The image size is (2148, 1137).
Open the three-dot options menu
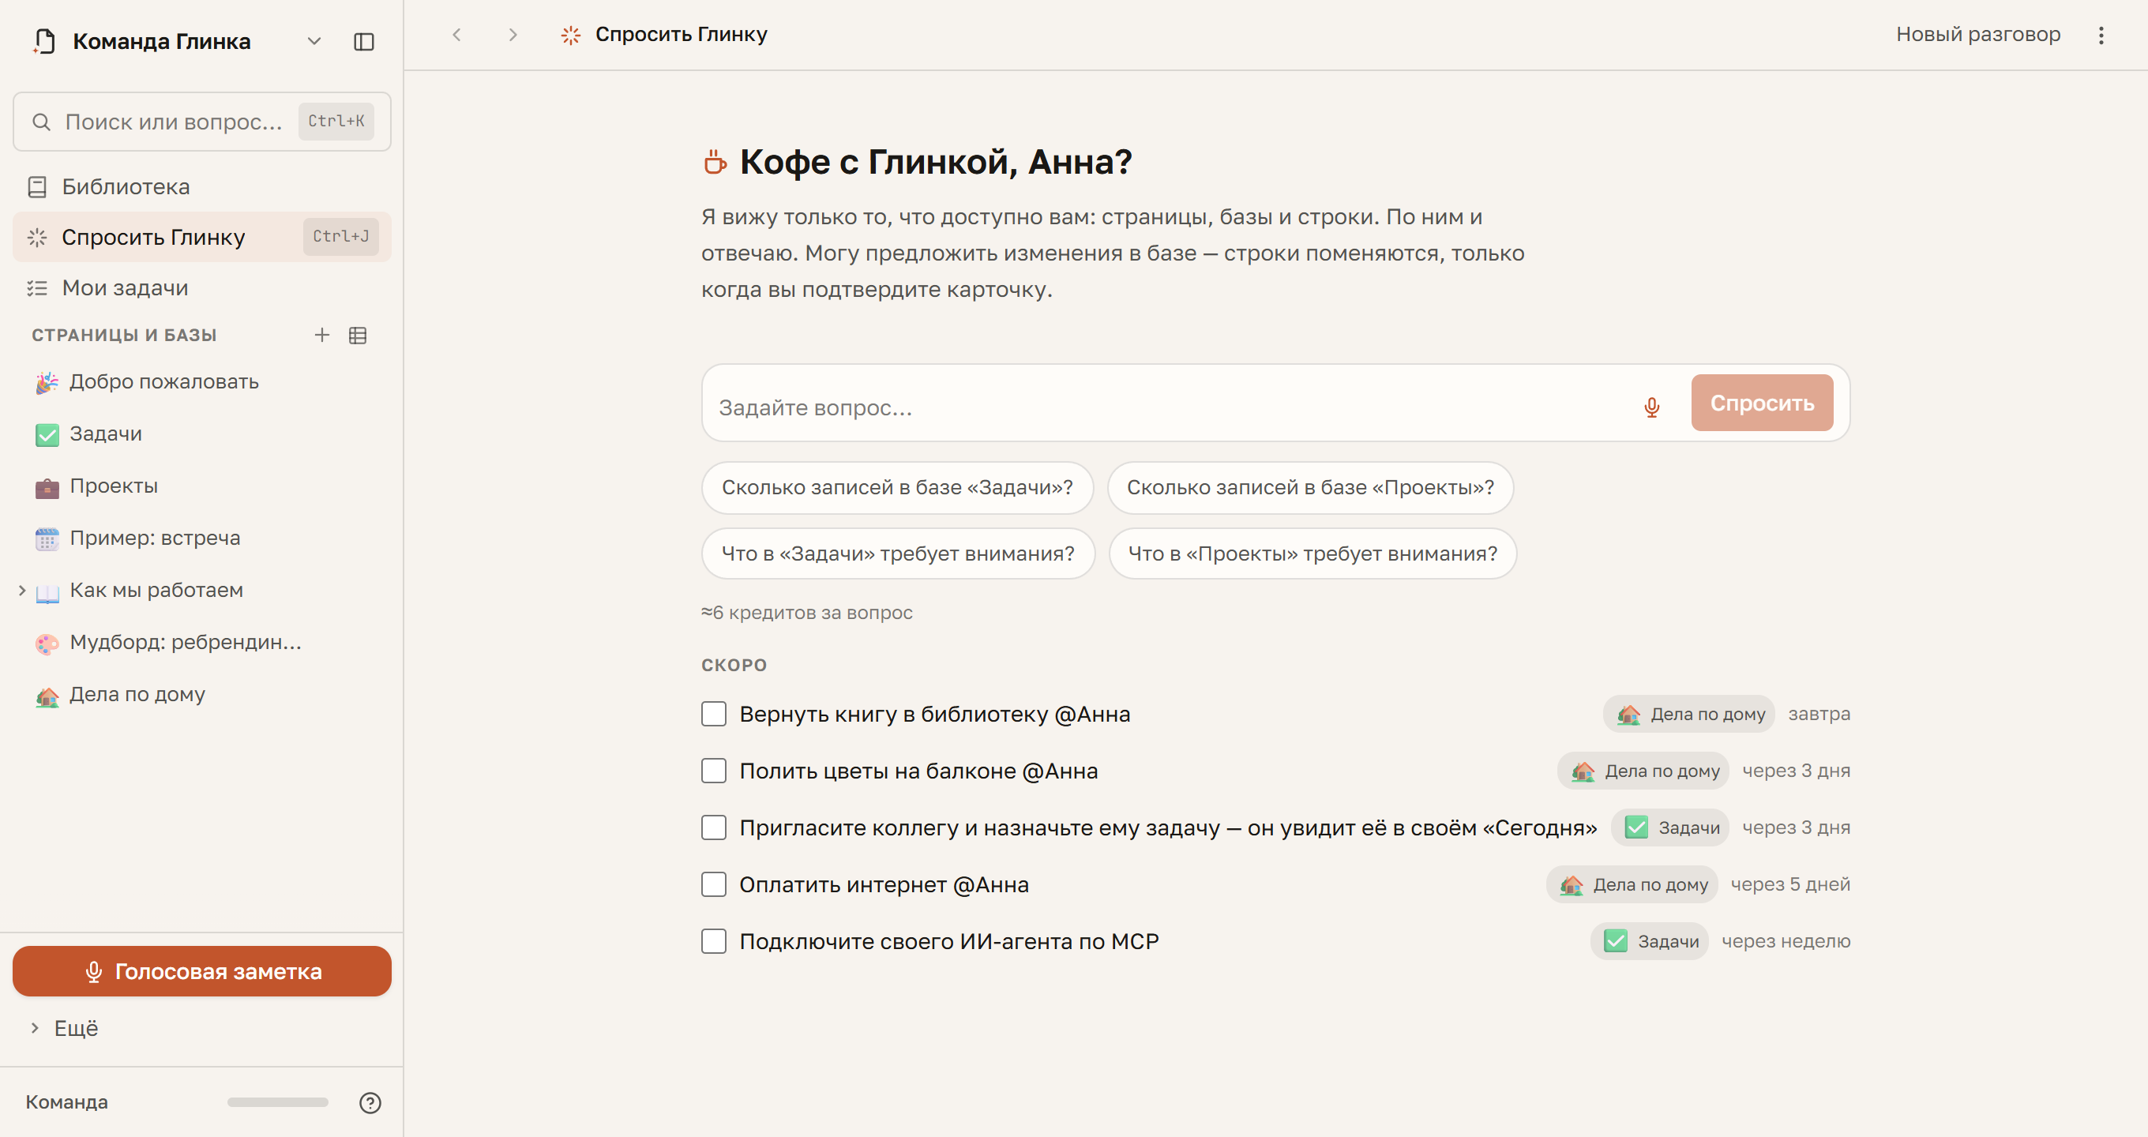coord(2101,34)
